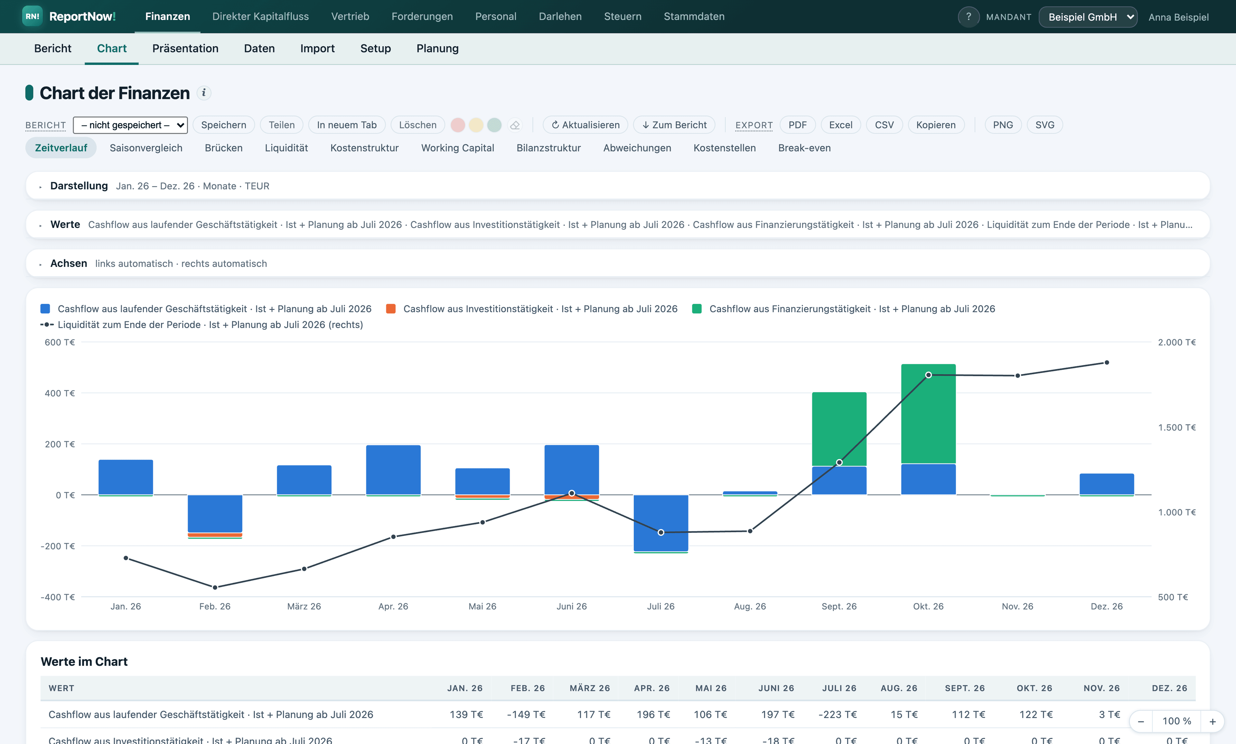Expand the Werte section

[x=617, y=224]
